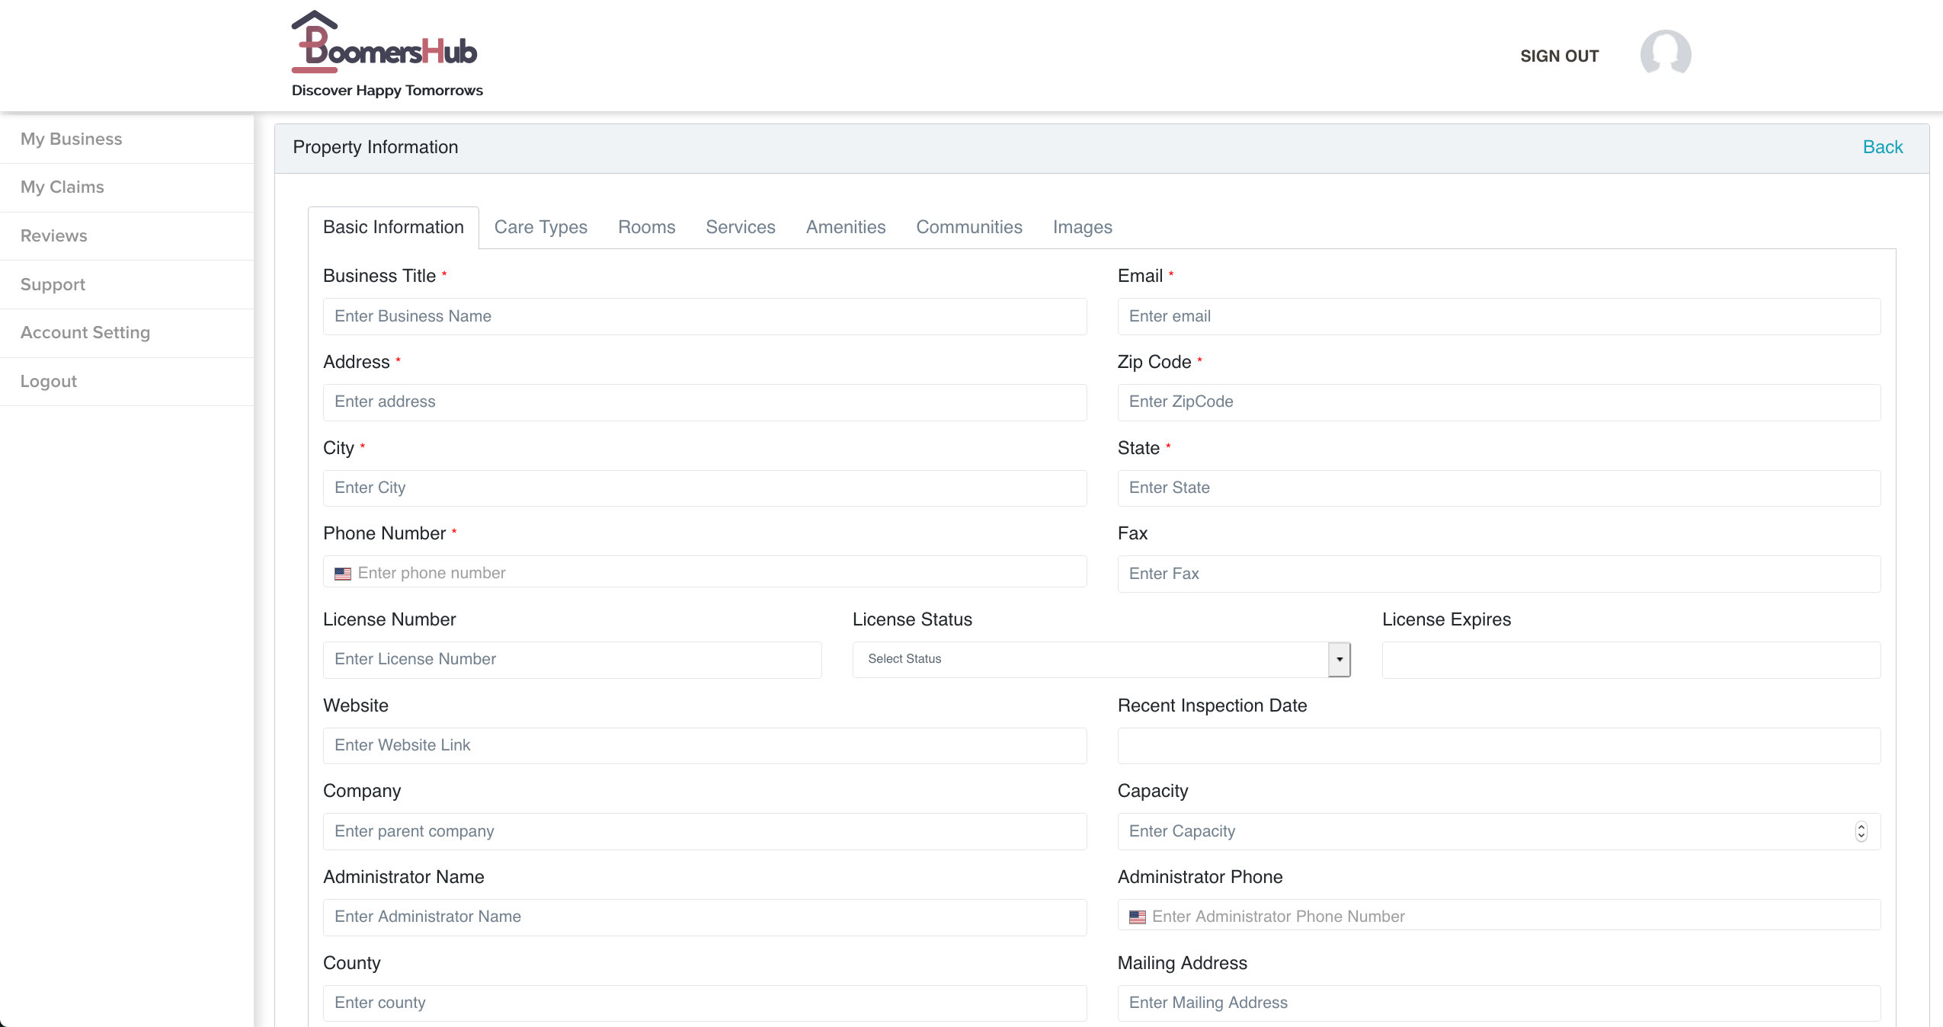Focus the phone number input
Image resolution: width=1943 pixels, height=1027 pixels.
705,572
